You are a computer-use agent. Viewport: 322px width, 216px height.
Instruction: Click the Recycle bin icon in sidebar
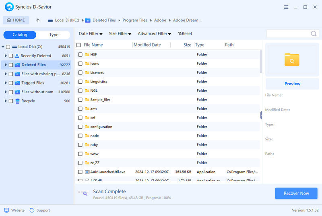[x=17, y=101]
